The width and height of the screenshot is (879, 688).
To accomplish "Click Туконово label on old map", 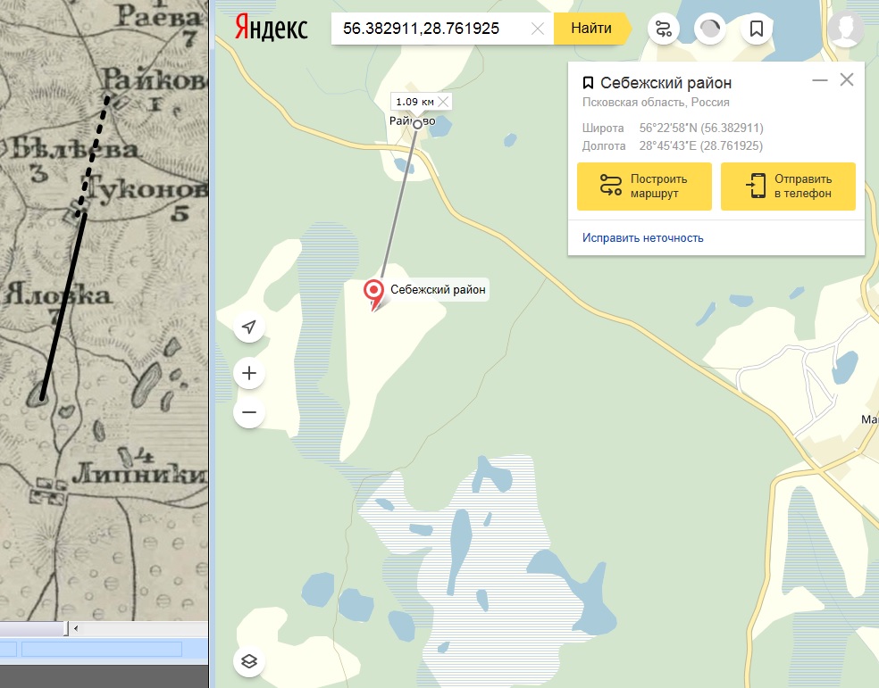I will click(x=148, y=189).
